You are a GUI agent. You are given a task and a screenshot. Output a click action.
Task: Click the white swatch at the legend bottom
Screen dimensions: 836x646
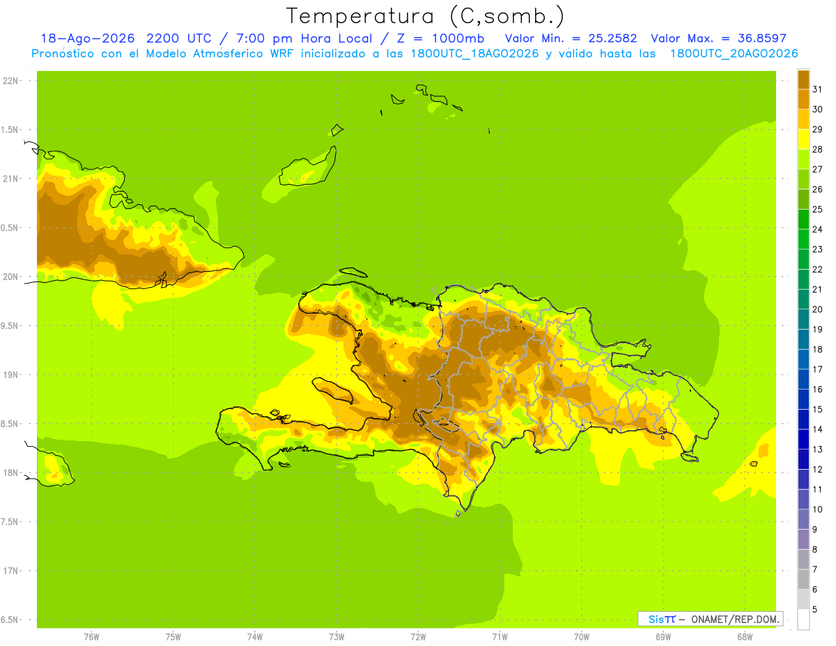tap(803, 619)
